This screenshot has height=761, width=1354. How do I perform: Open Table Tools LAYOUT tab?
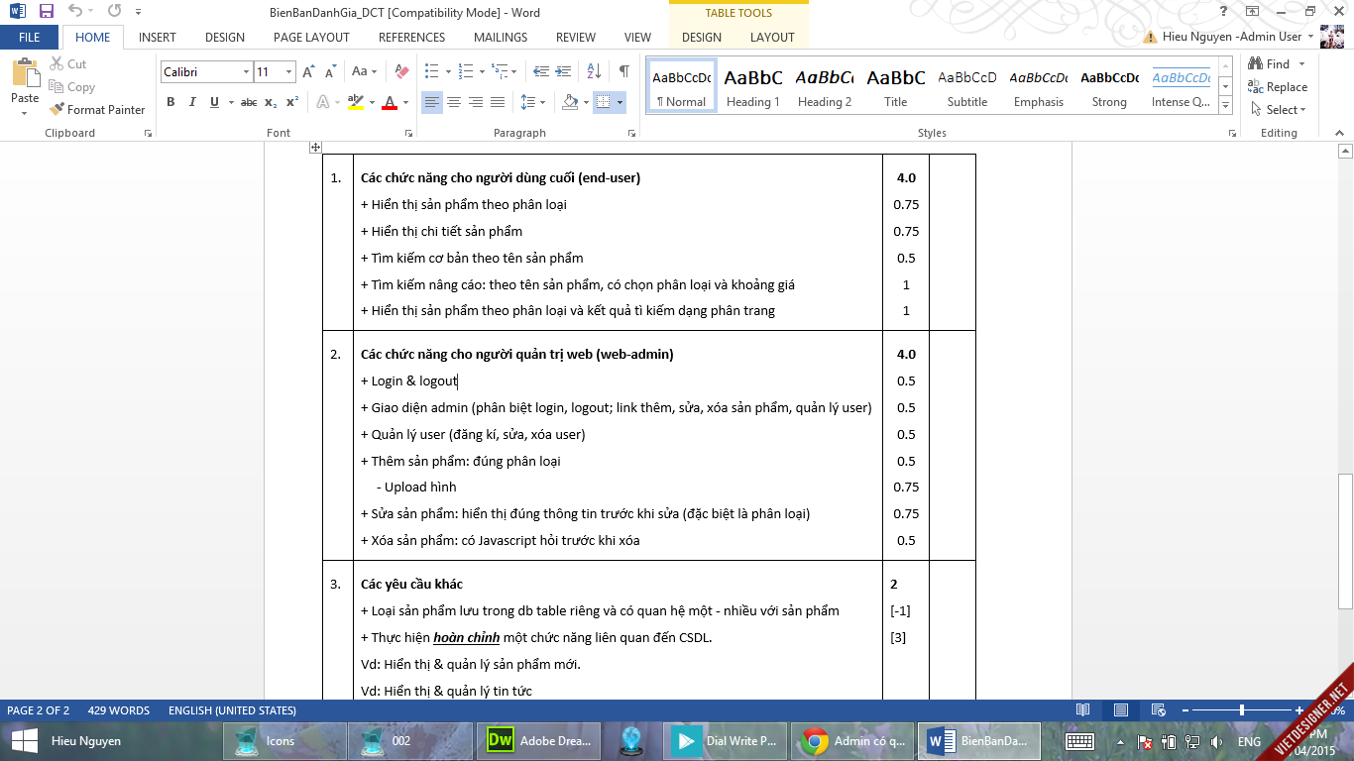click(x=772, y=38)
